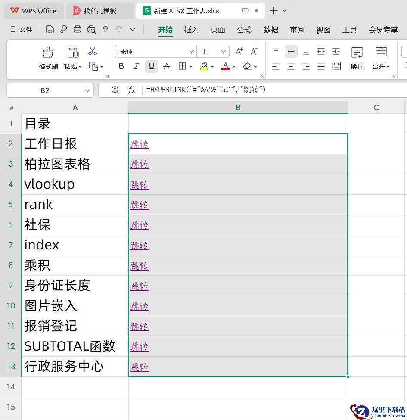The width and height of the screenshot is (407, 420).
Task: Click the align left icon
Action: (x=276, y=66)
